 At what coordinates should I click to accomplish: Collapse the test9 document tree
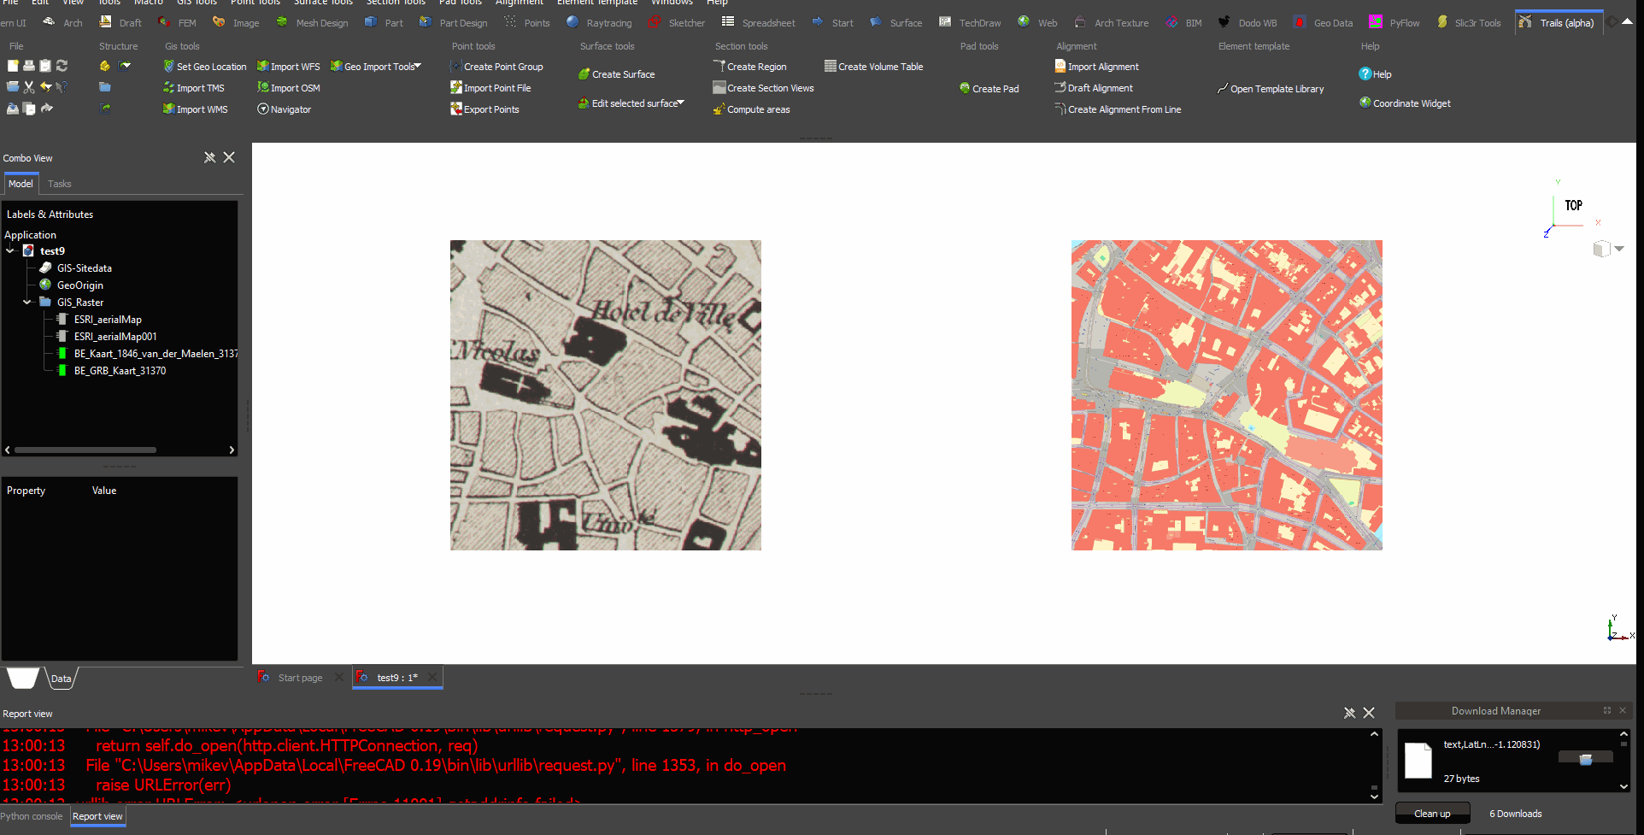coord(10,251)
